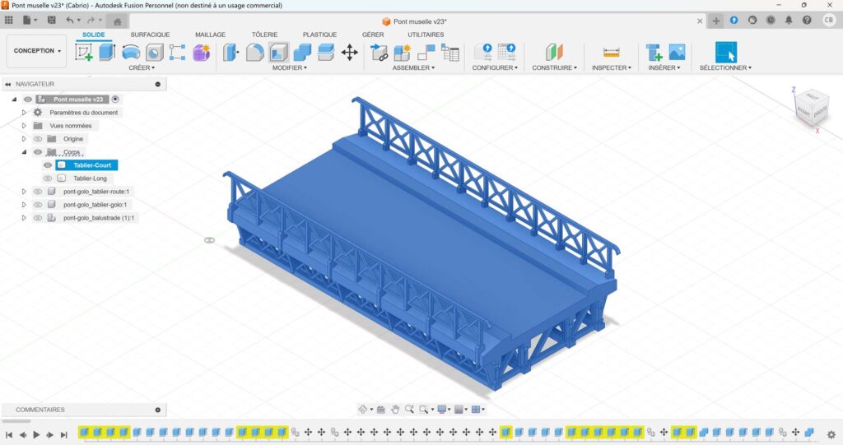Click the Pan hand tool
843x445 pixels.
(395, 409)
